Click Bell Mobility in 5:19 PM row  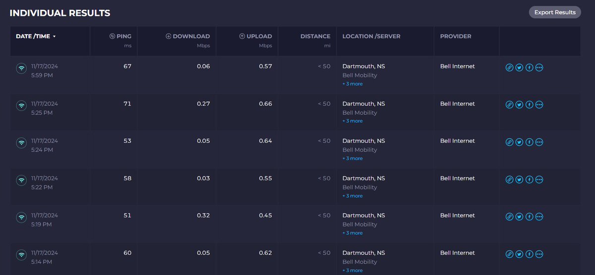(x=359, y=224)
